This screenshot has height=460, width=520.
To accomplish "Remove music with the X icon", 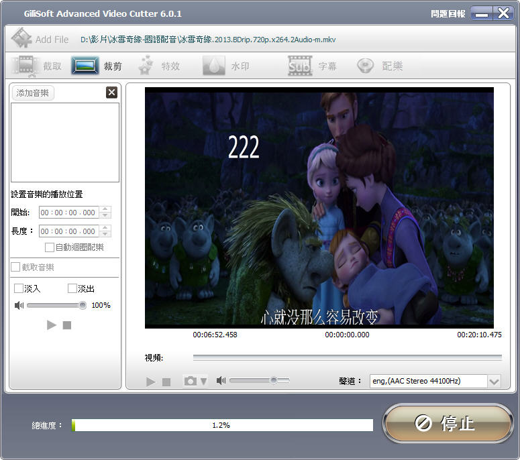I will (112, 93).
